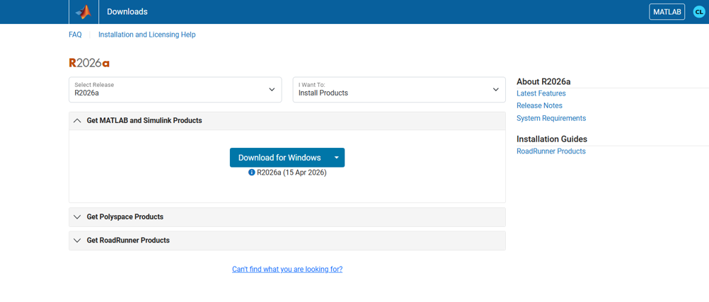The image size is (709, 302).
Task: Open the System Requirements link
Action: 551,118
